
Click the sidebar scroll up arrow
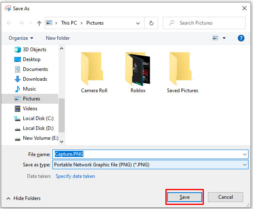tap(61, 48)
